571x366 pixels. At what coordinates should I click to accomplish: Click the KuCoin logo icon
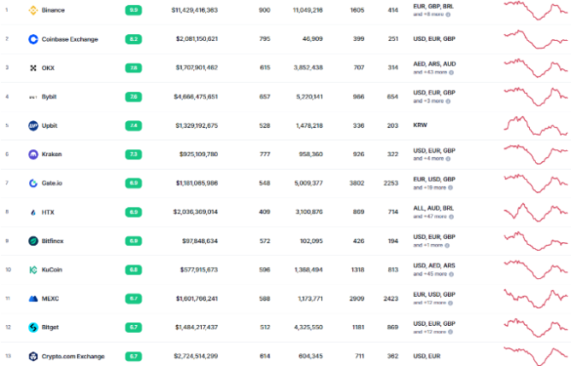[x=33, y=270]
